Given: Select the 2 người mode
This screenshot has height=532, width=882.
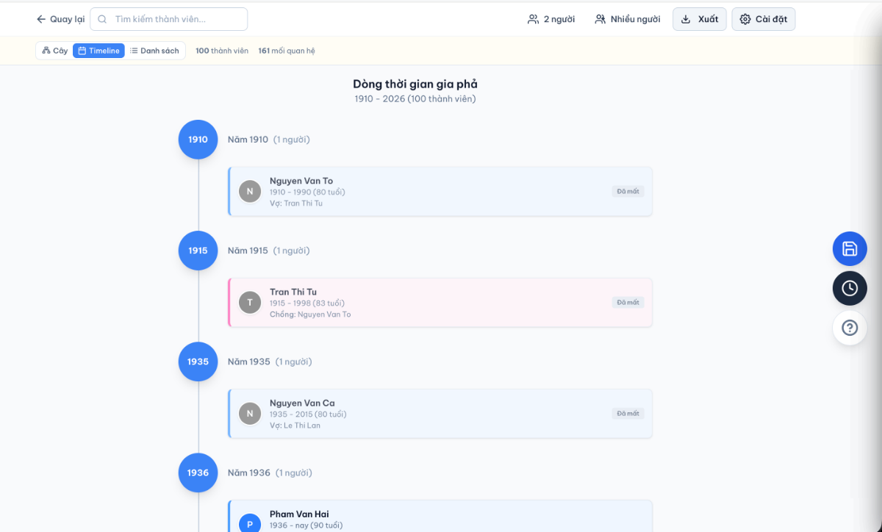Looking at the screenshot, I should pos(551,19).
